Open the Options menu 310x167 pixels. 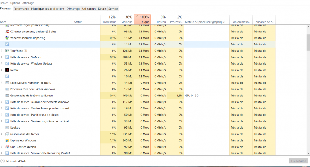click(x=15, y=3)
